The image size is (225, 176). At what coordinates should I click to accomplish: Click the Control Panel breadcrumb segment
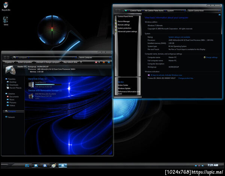136,11
